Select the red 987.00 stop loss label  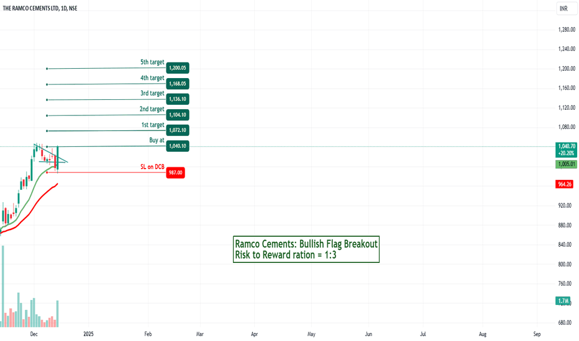point(175,172)
